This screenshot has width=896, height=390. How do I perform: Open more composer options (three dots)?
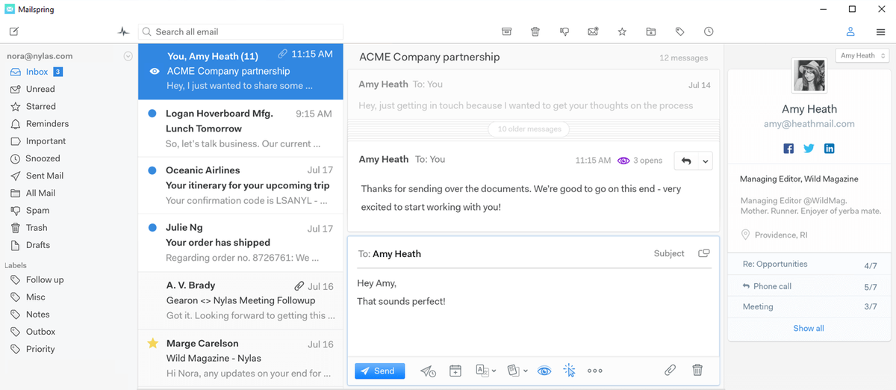pos(595,371)
